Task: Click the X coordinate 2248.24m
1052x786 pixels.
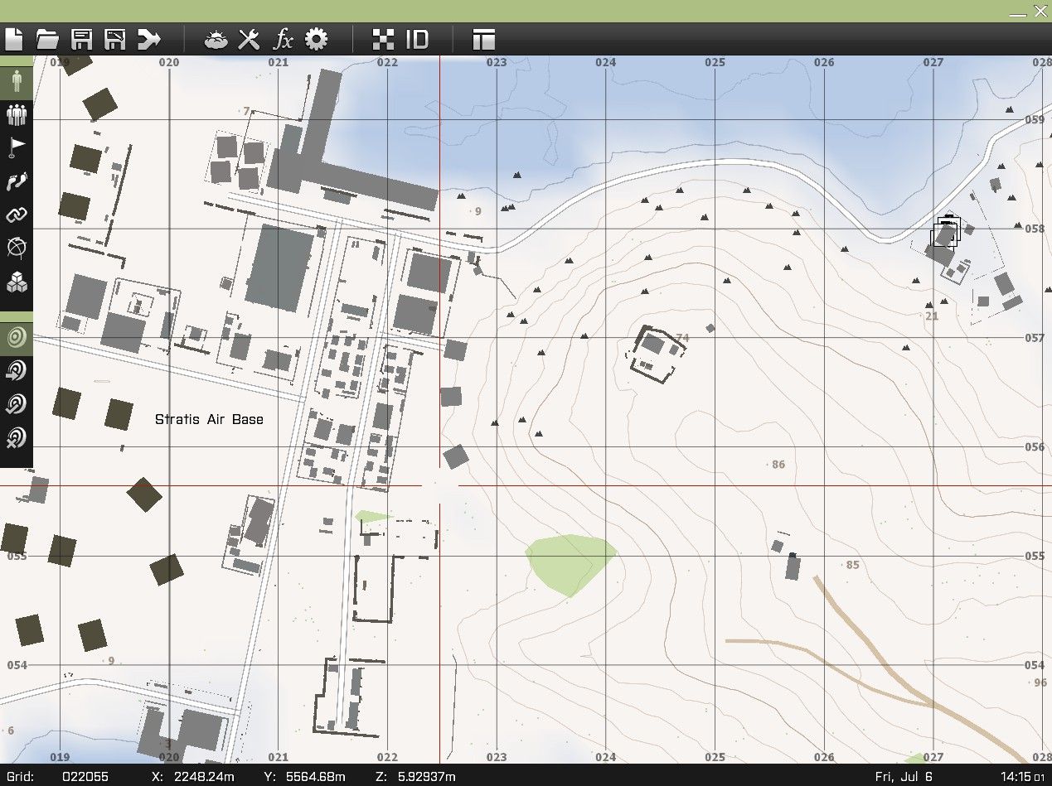Action: (x=204, y=777)
